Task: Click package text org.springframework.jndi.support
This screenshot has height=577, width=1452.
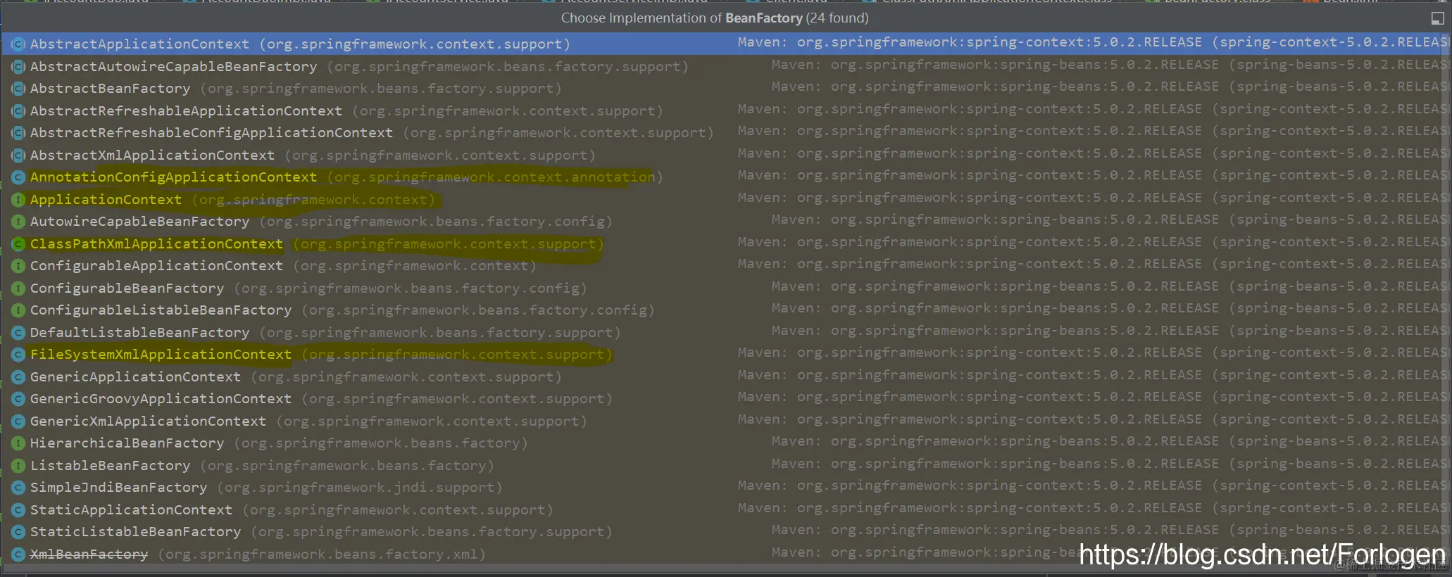Action: click(x=359, y=488)
